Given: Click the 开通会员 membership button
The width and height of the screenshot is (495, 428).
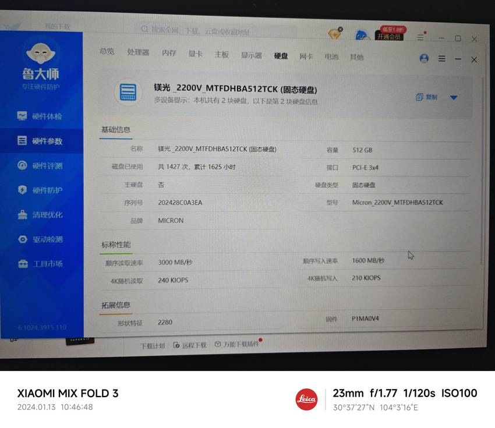Looking at the screenshot, I should (x=389, y=36).
